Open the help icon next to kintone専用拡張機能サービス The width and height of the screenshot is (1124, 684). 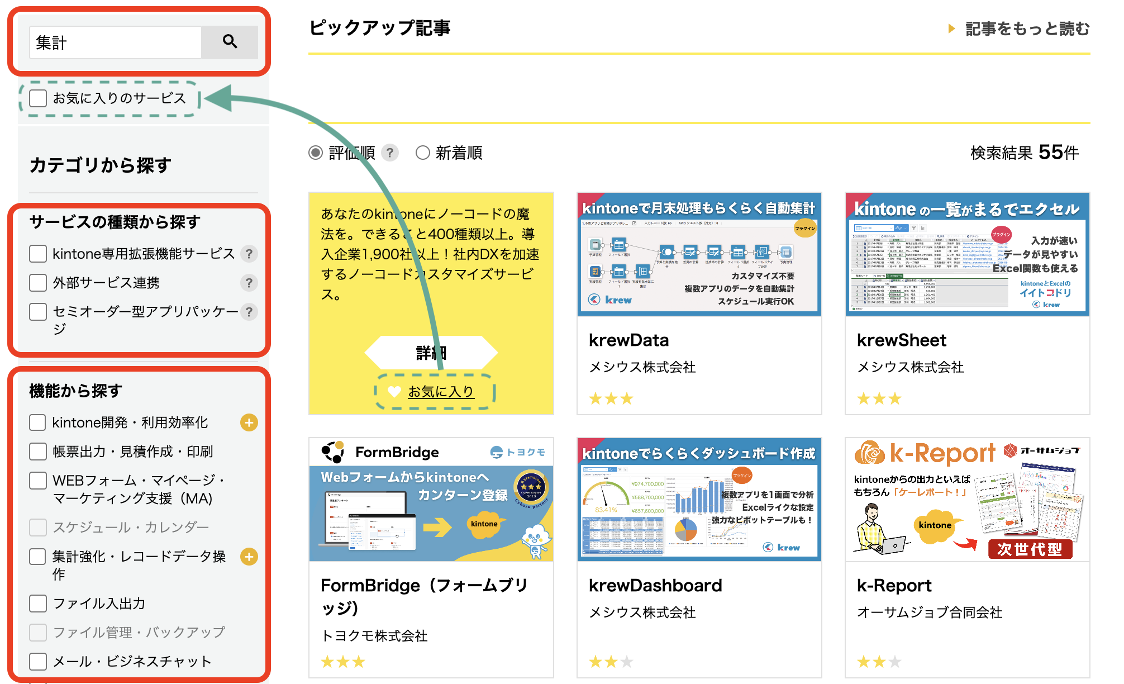tap(249, 254)
